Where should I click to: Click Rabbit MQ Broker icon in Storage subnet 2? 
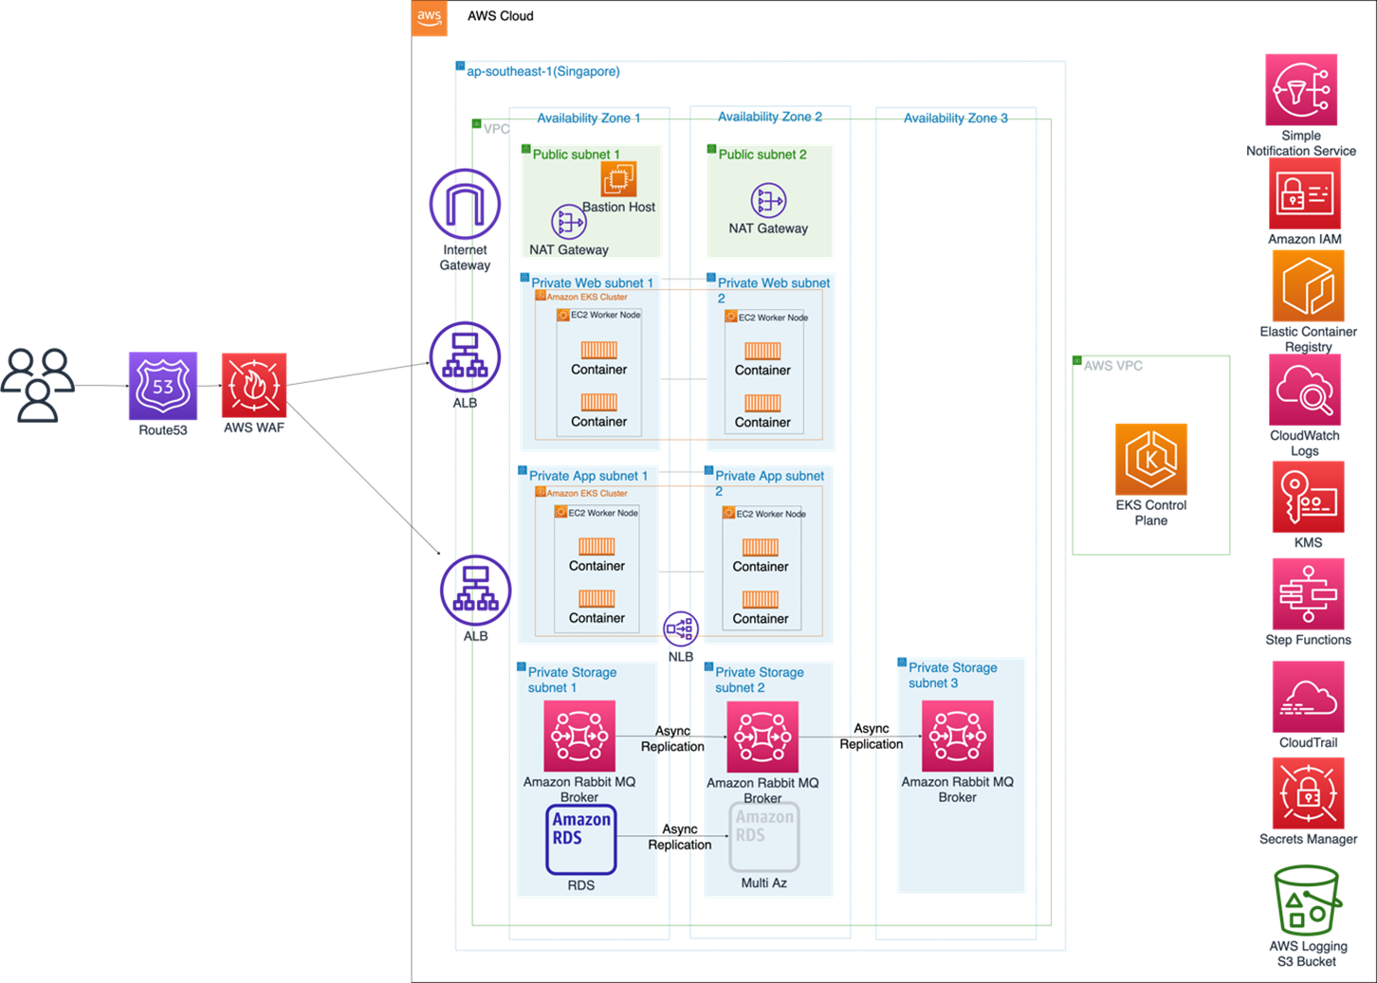(762, 737)
